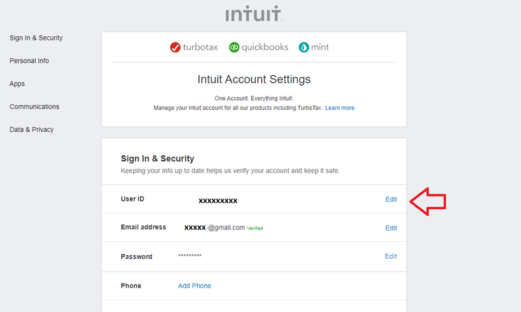Click the TurboTax checkmark logo icon
Screen dimensions: 521x312
tap(175, 48)
